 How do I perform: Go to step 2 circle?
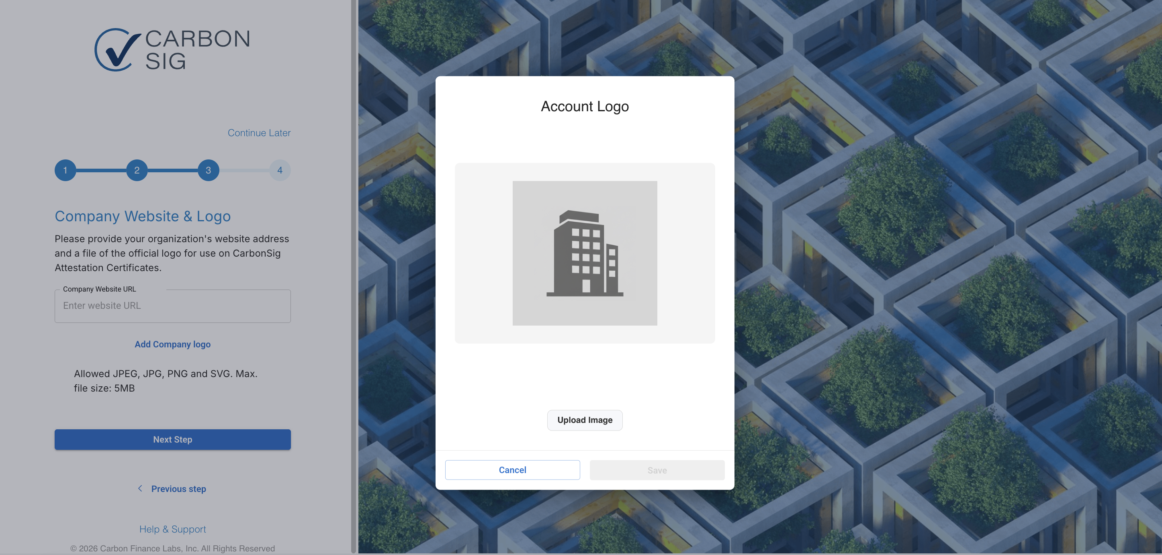coord(137,170)
